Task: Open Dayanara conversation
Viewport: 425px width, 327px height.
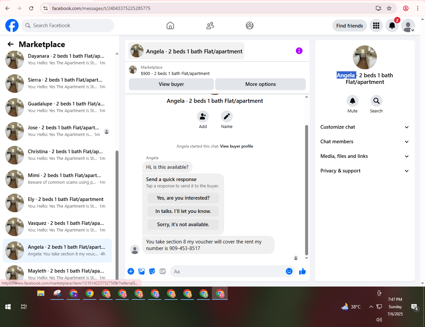Action: coord(57,60)
